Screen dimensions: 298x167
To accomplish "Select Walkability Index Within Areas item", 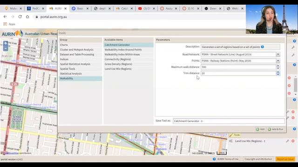I will [x=129, y=54].
